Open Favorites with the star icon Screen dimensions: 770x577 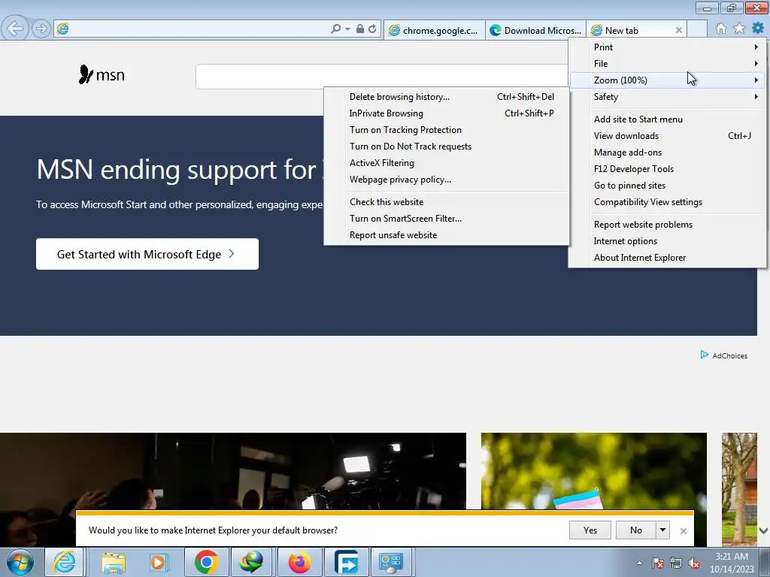(739, 29)
